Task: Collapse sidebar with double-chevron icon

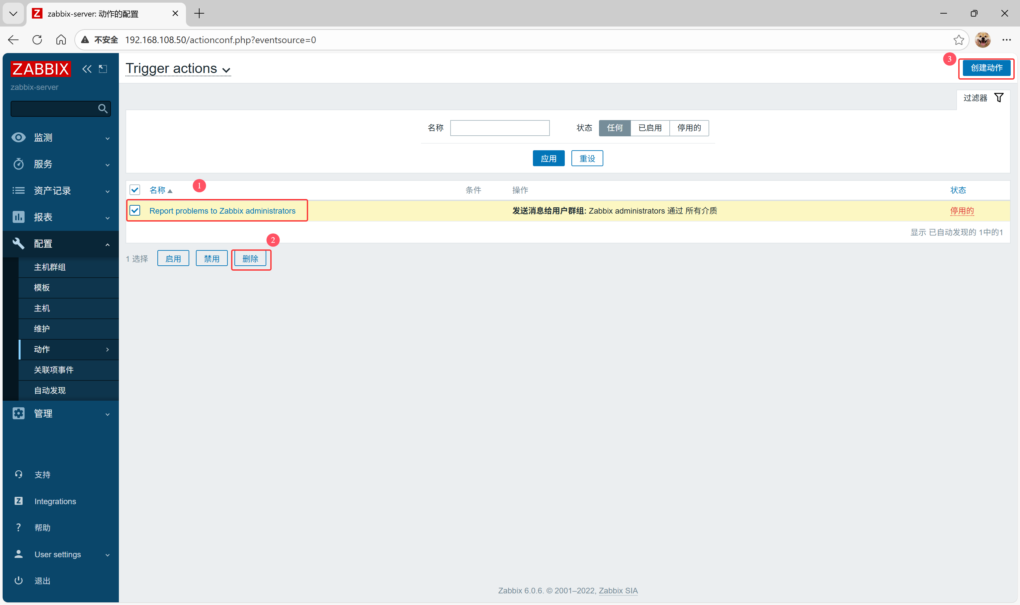Action: (87, 69)
